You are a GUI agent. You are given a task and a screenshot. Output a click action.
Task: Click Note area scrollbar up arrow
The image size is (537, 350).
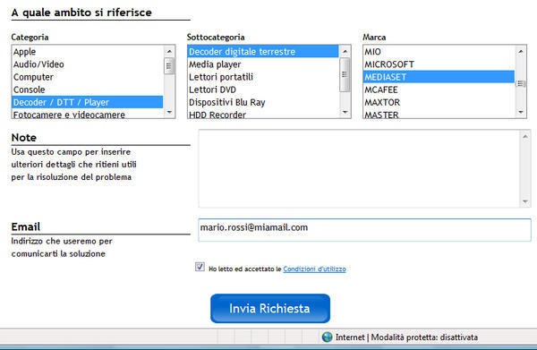click(x=525, y=137)
